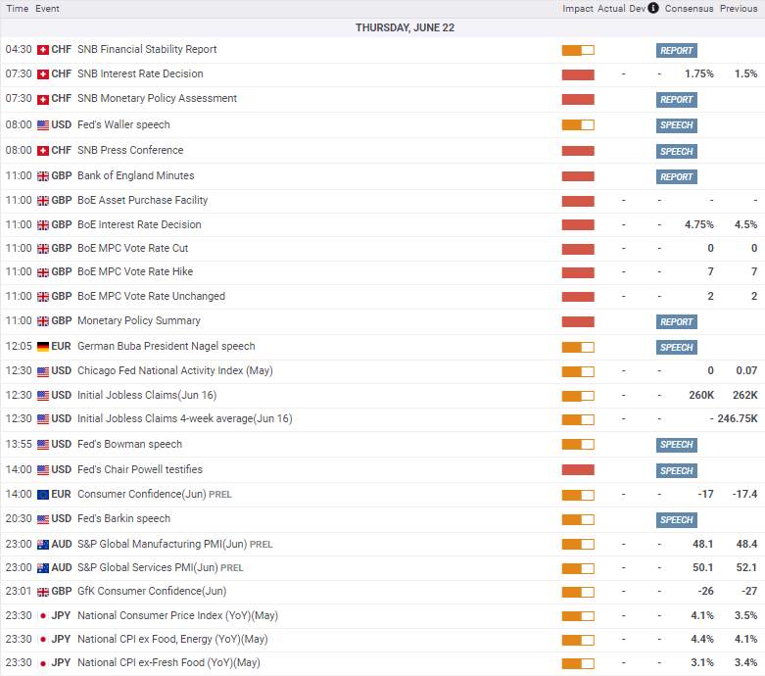Viewport: 765px width, 676px height.
Task: Click impact bar for Fed's Chair Powell testifies
Action: pyautogui.click(x=578, y=470)
